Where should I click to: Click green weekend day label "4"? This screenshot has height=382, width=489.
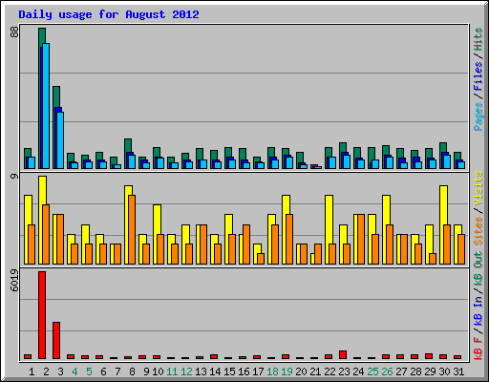(x=74, y=371)
